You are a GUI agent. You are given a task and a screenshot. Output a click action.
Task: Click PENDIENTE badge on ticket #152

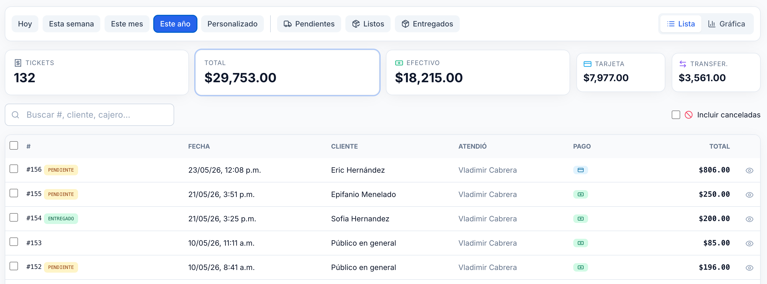(61, 267)
